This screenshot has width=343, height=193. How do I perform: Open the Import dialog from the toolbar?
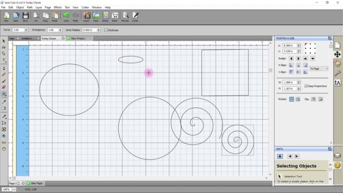[x=87, y=17]
